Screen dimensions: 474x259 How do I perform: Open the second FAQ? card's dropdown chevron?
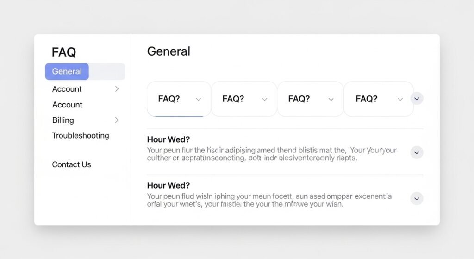[265, 99]
